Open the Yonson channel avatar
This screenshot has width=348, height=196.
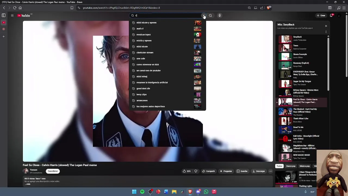pos(26,171)
